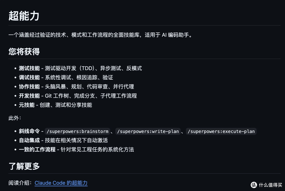Screen dimensions: 285x191
Task: Click the intro sentence about AI 编码助手
Action: (101, 35)
